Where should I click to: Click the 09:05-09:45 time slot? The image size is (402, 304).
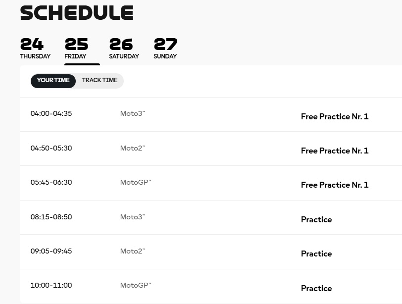click(51, 251)
